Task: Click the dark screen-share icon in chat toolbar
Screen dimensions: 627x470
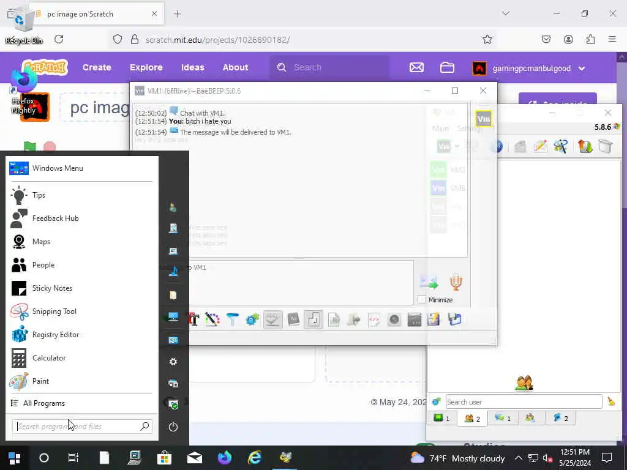Action: (x=415, y=319)
